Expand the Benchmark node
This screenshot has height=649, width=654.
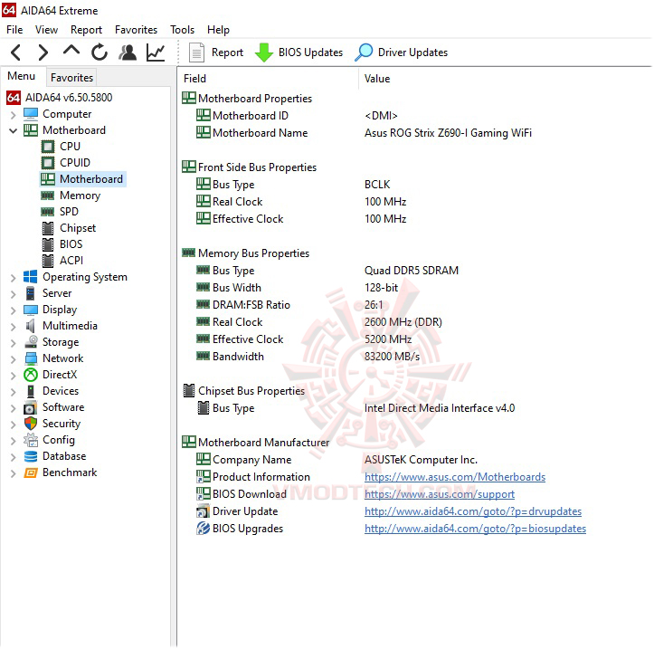13,473
